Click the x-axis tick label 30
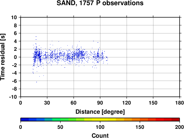 point(47,103)
